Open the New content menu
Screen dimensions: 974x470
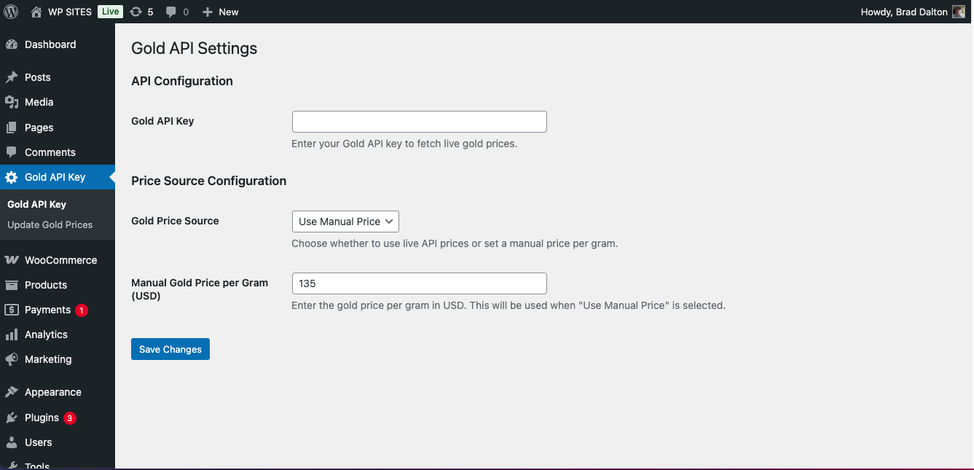(221, 12)
